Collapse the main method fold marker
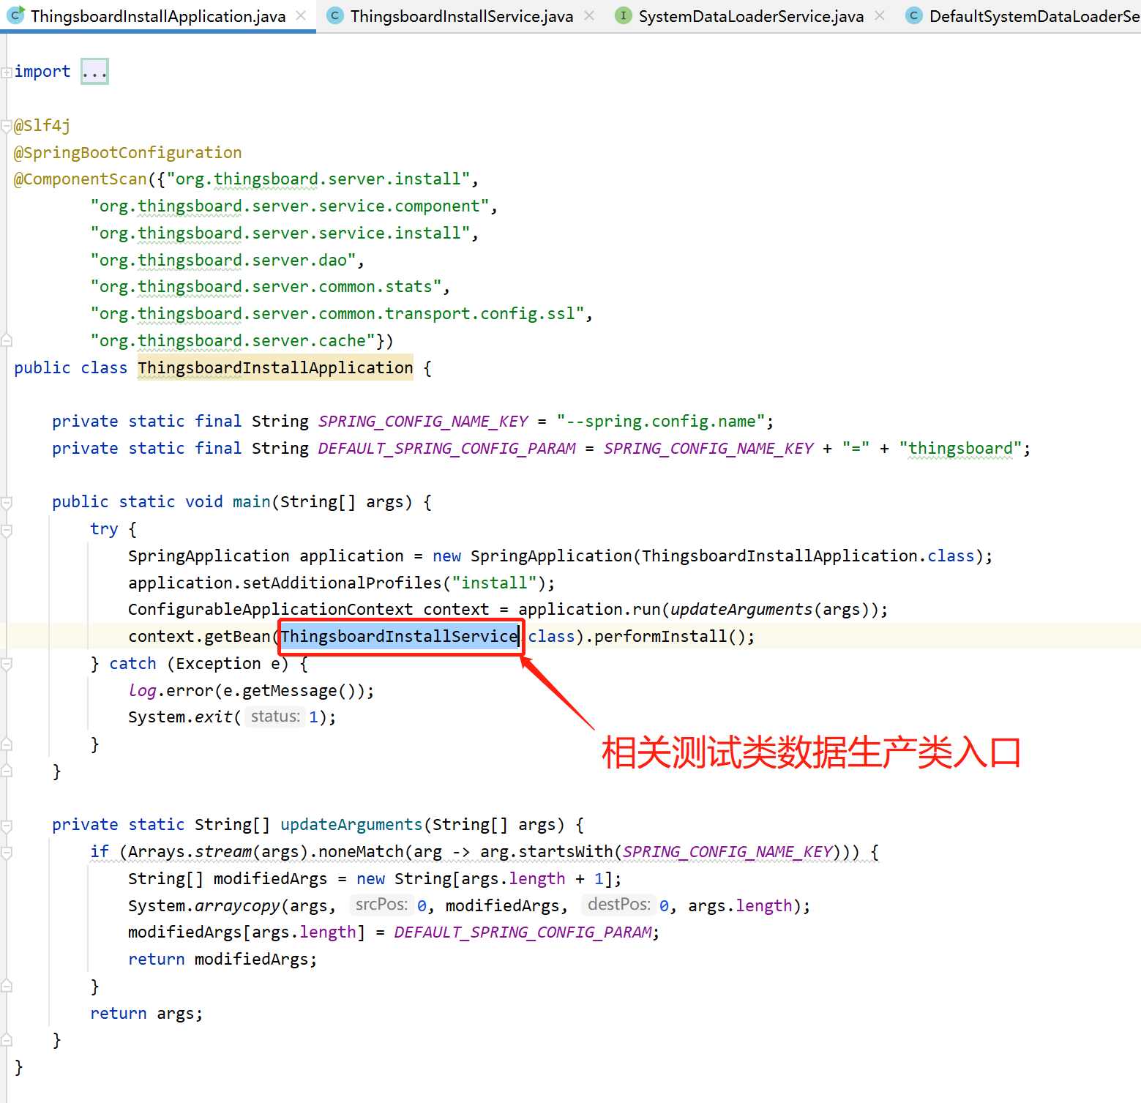Viewport: 1141px width, 1103px height. click(7, 502)
